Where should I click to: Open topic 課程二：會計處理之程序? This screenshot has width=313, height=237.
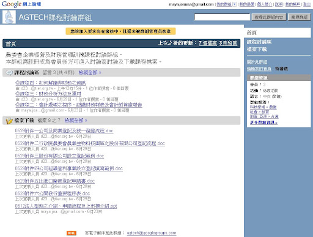(78, 105)
